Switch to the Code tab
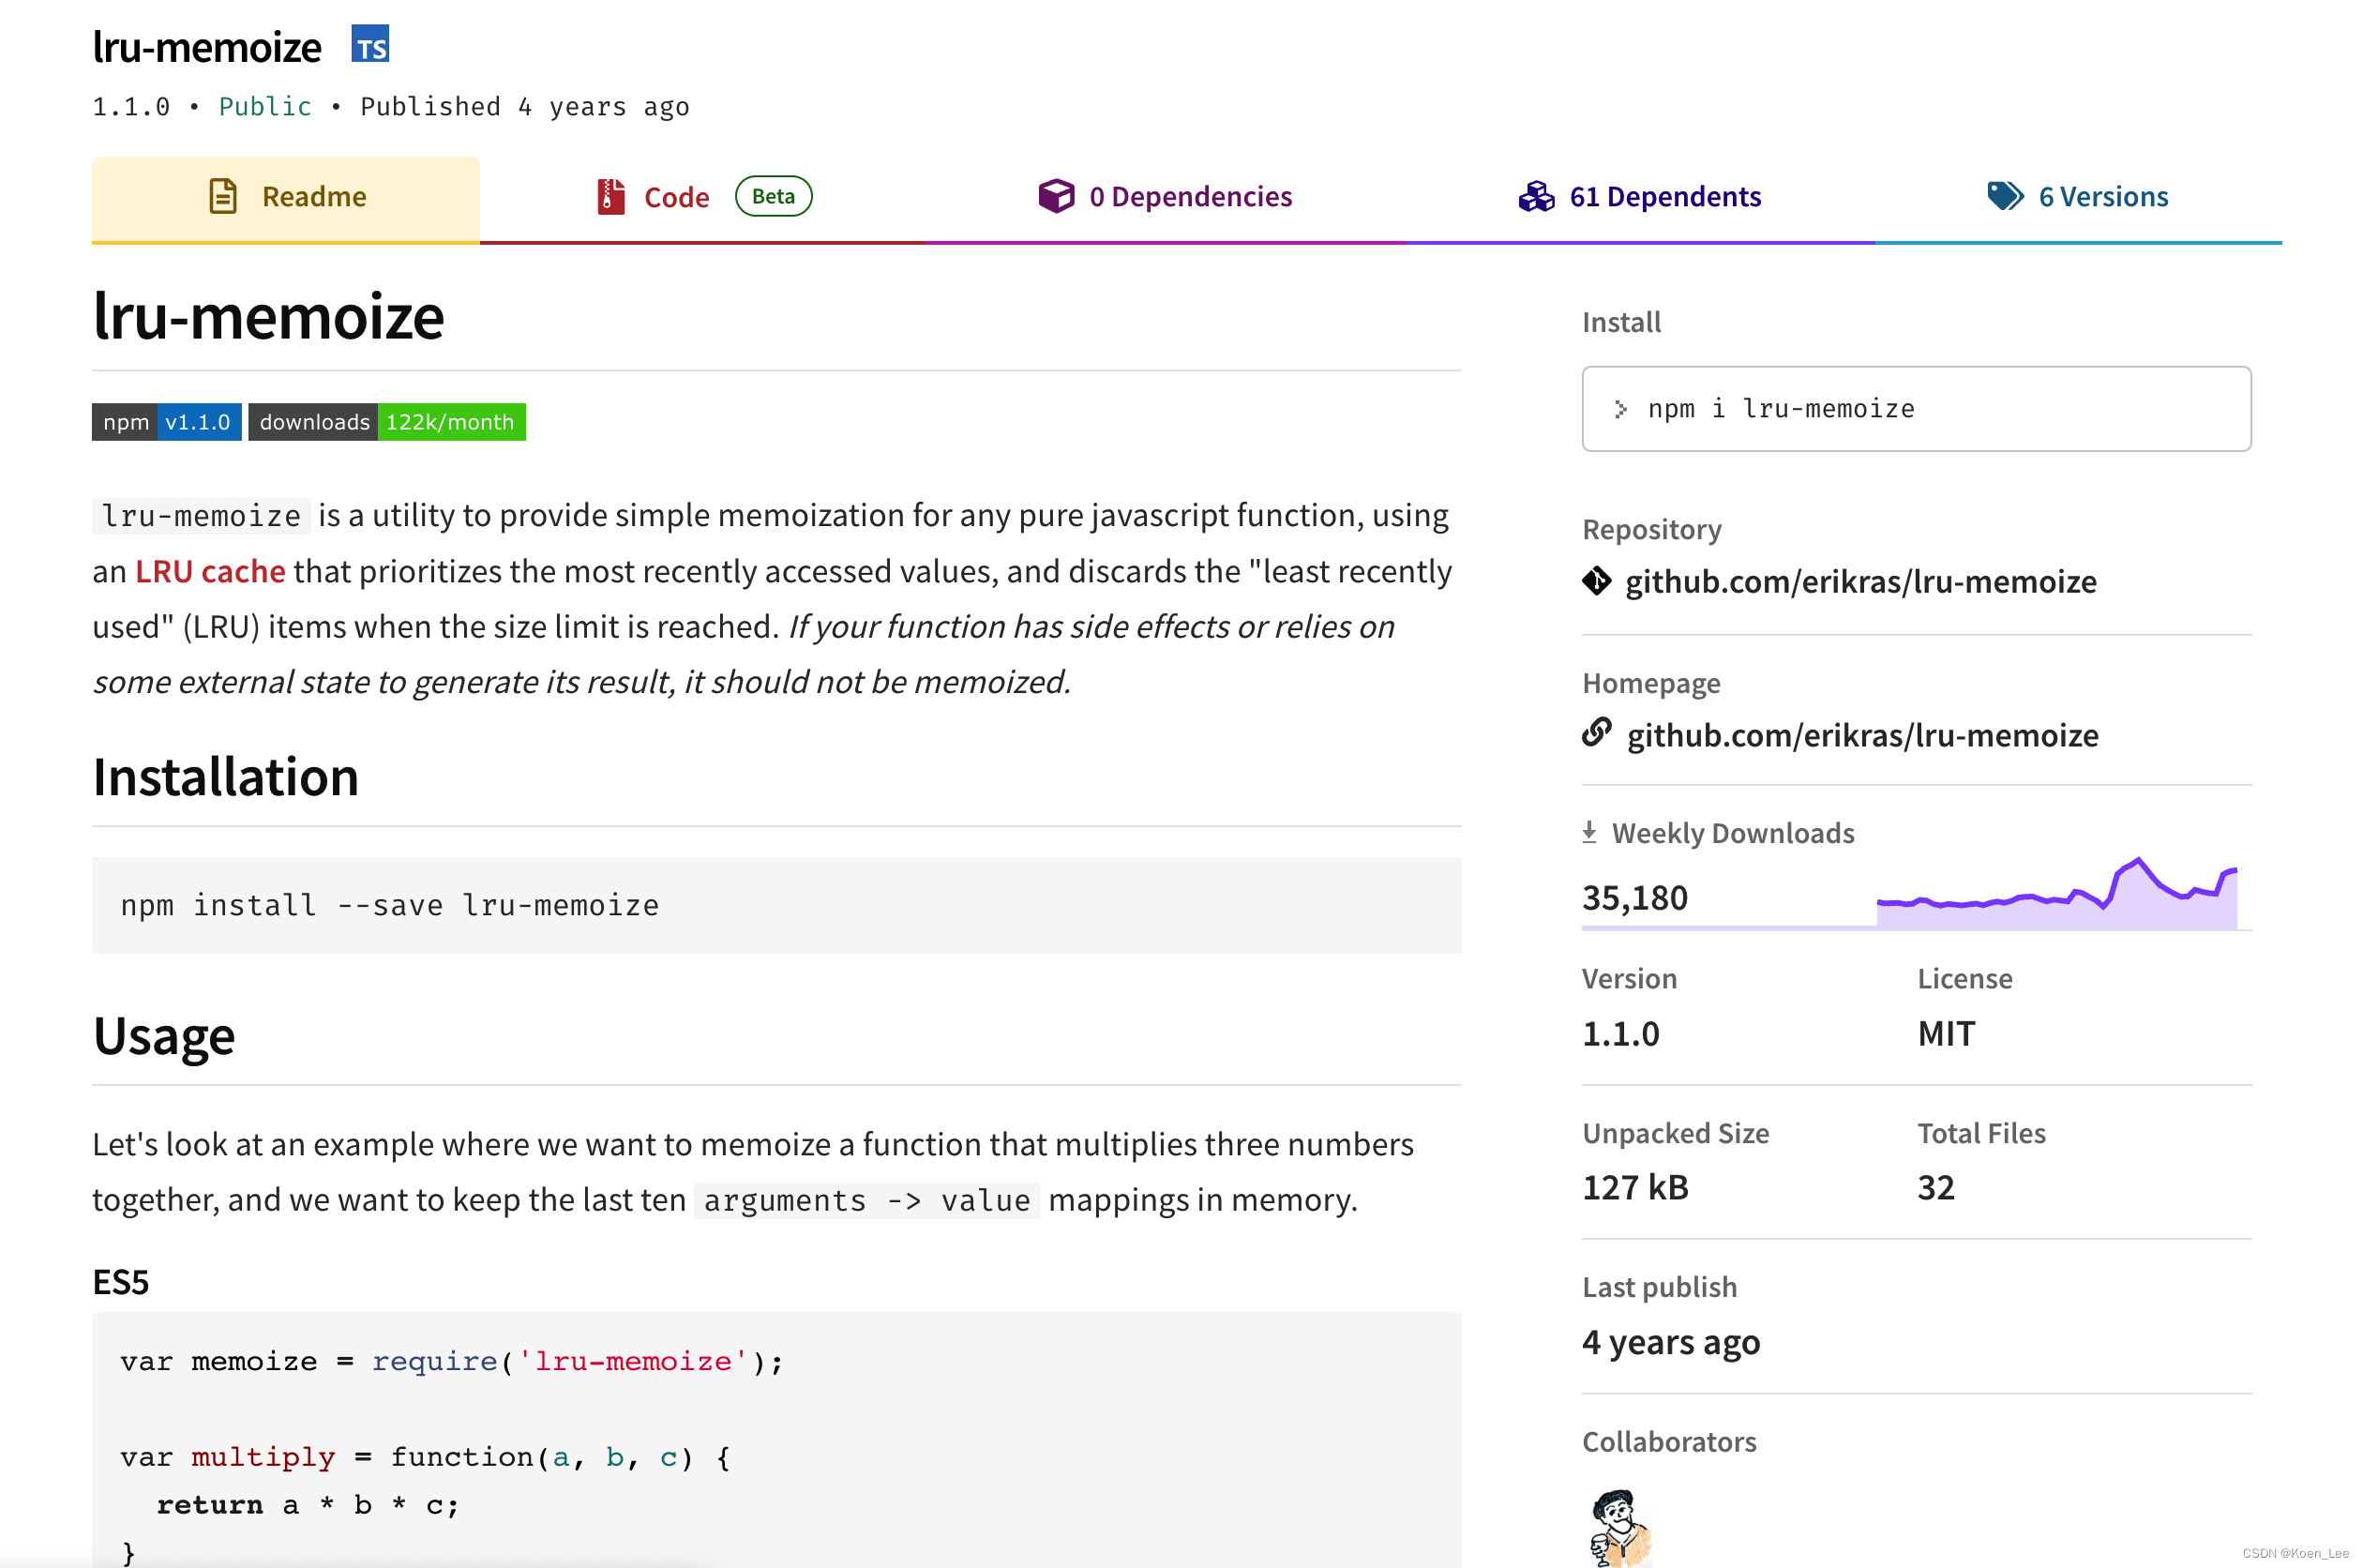This screenshot has height=1568, width=2363. click(677, 197)
